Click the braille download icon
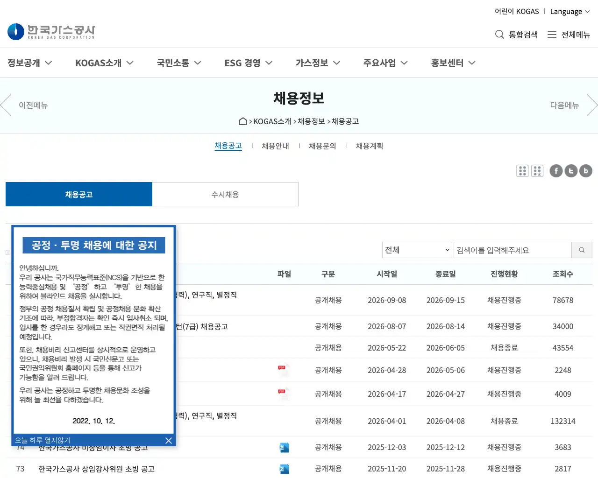 click(537, 171)
